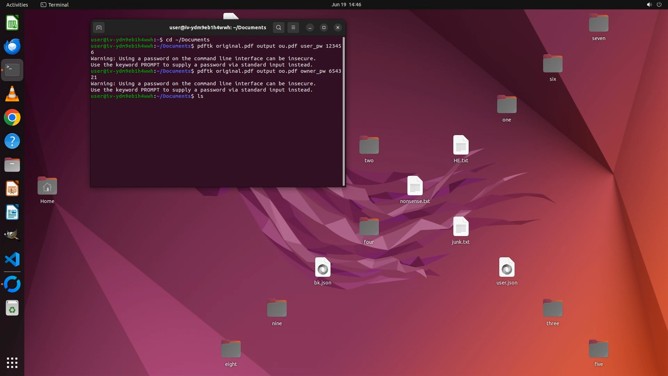Open the terminal search icon
Viewport: 668px width, 376px height.
pyautogui.click(x=278, y=28)
